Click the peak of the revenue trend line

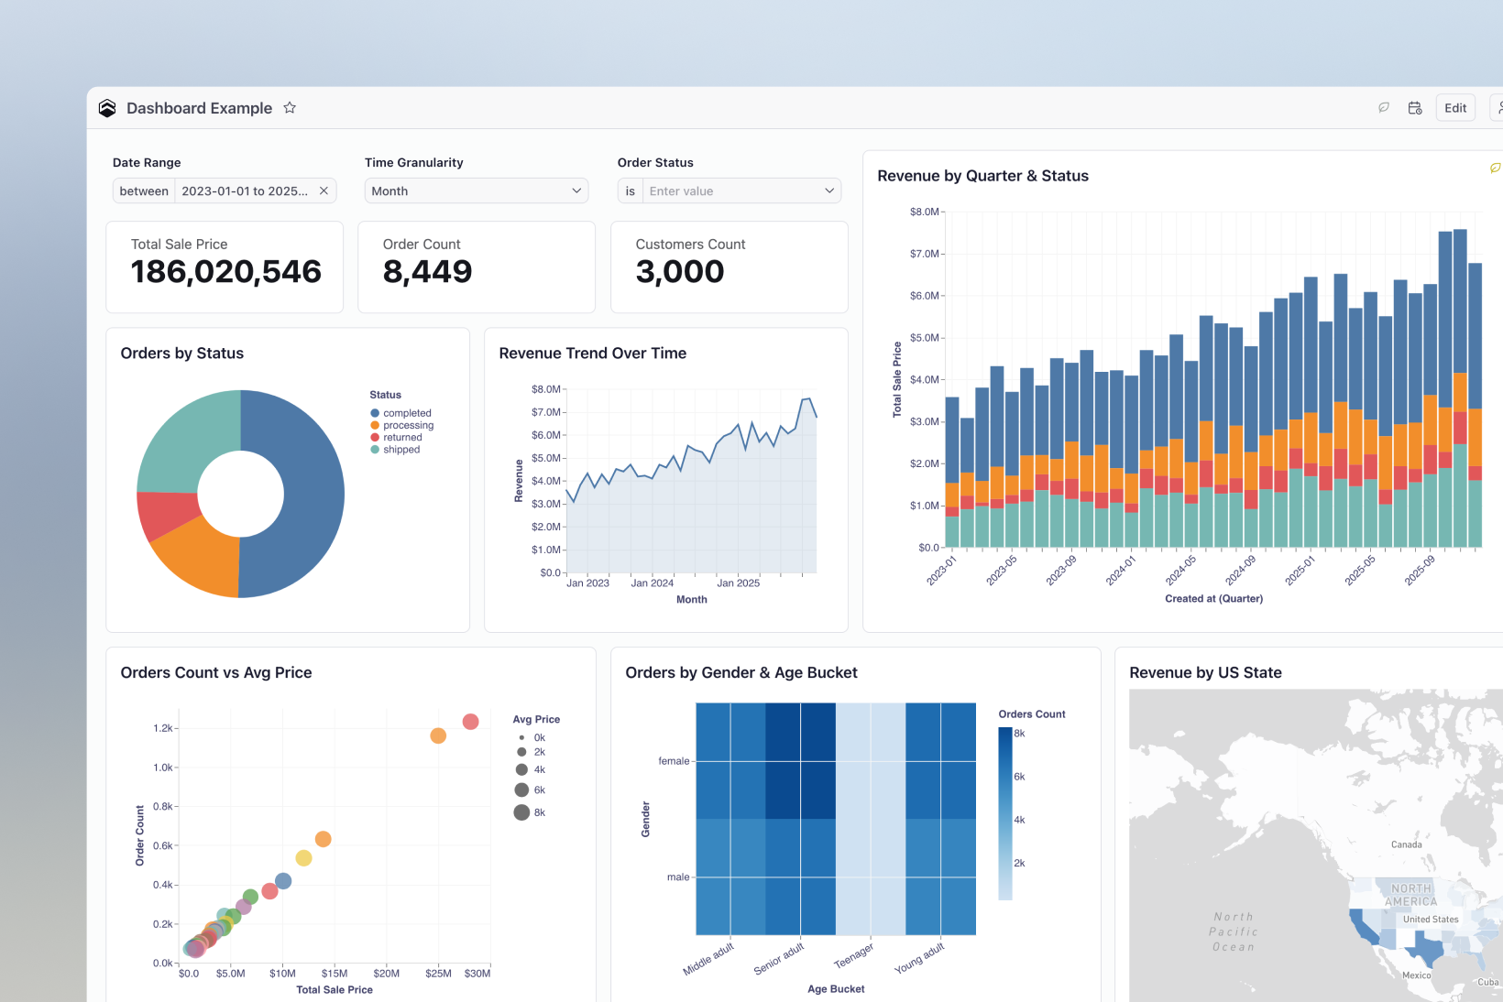(x=810, y=398)
